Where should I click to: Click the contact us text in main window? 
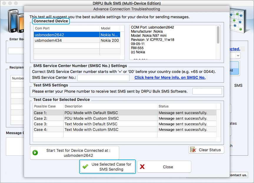(x=238, y=175)
